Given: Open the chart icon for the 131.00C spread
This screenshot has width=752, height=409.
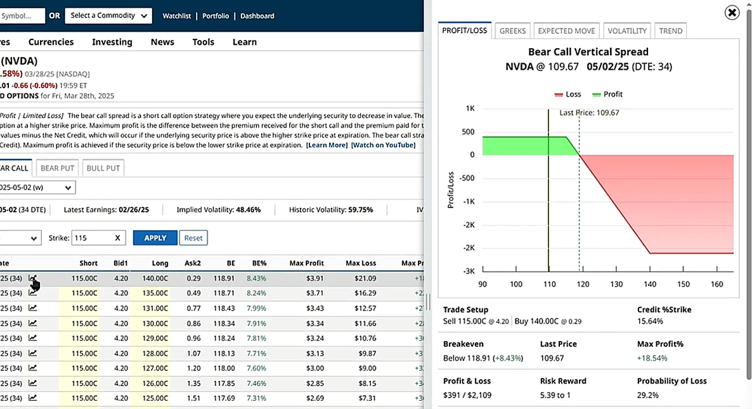Looking at the screenshot, I should pyautogui.click(x=33, y=308).
